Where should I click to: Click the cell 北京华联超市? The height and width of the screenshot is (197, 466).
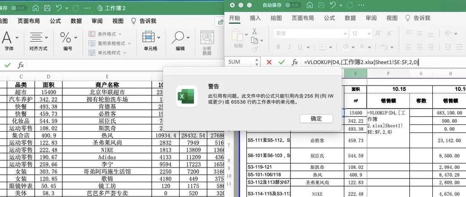tap(107, 92)
